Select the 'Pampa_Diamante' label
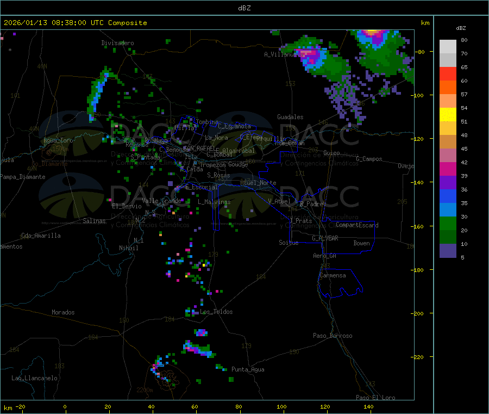The image size is (489, 414). coord(22,177)
